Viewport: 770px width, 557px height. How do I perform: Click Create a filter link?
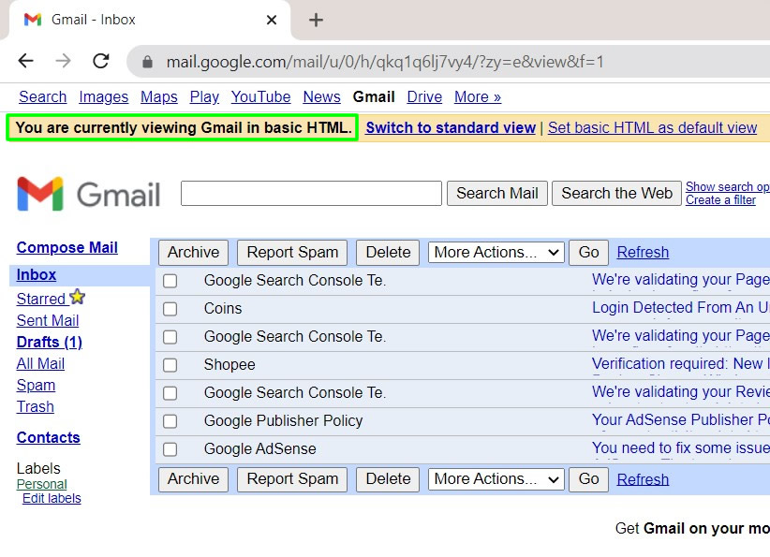coord(720,200)
